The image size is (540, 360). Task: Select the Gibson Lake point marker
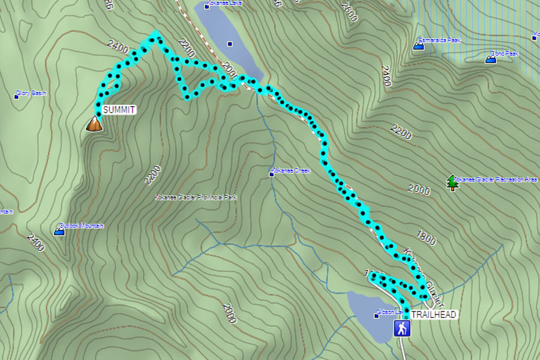coord(376,316)
